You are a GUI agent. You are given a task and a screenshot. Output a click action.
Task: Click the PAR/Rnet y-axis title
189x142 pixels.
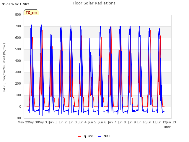pyautogui.click(x=4, y=67)
